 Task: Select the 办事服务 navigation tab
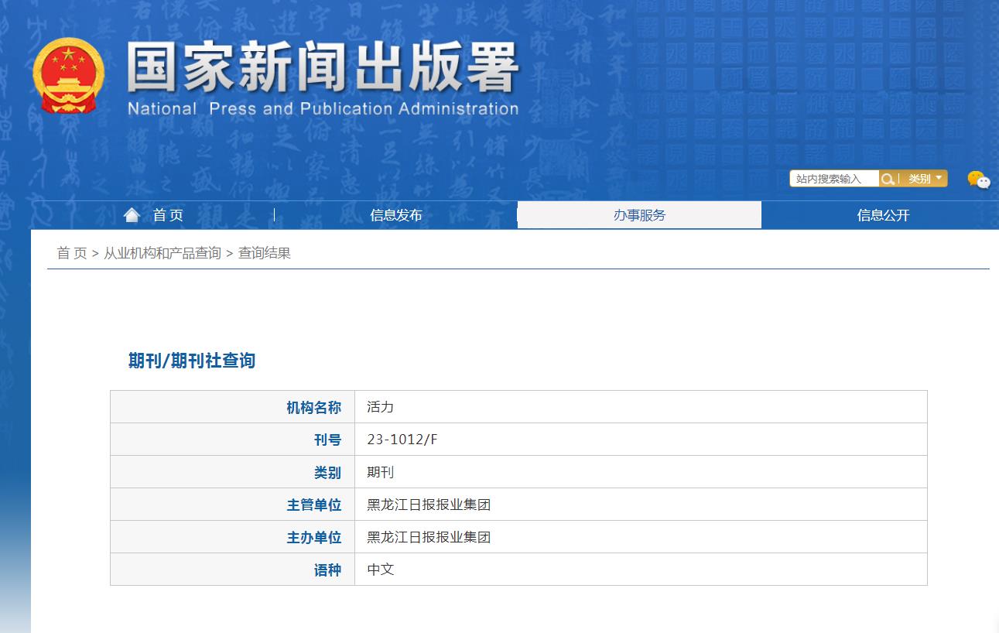pyautogui.click(x=639, y=215)
